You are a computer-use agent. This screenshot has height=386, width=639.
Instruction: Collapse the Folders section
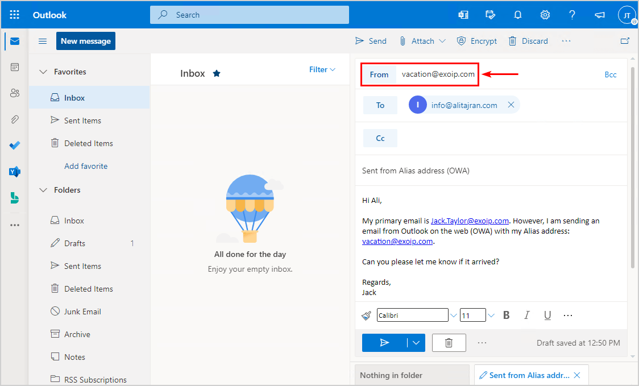(43, 190)
